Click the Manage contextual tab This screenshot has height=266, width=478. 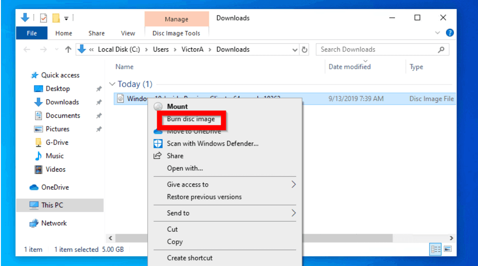176,19
